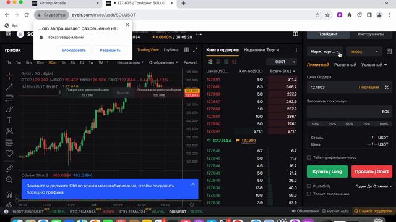Show only the sell orders view

pos(235,62)
